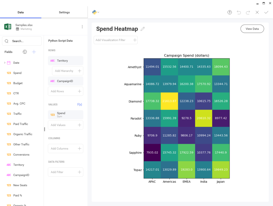Apply changes with the checkmark icon

[x=266, y=12]
